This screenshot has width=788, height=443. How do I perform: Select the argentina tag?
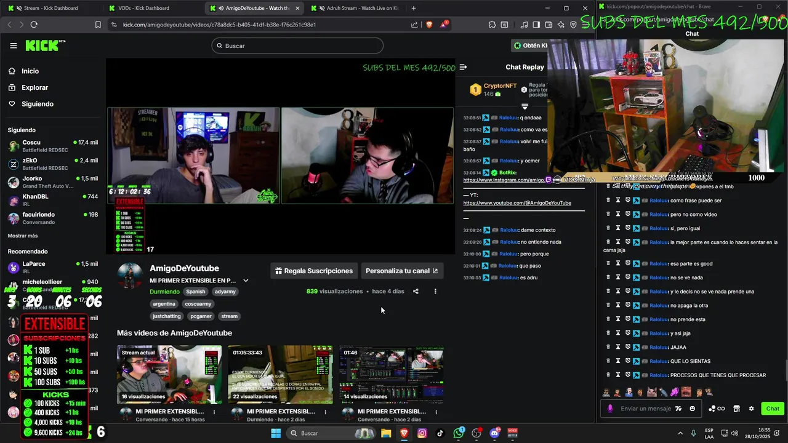coord(164,304)
